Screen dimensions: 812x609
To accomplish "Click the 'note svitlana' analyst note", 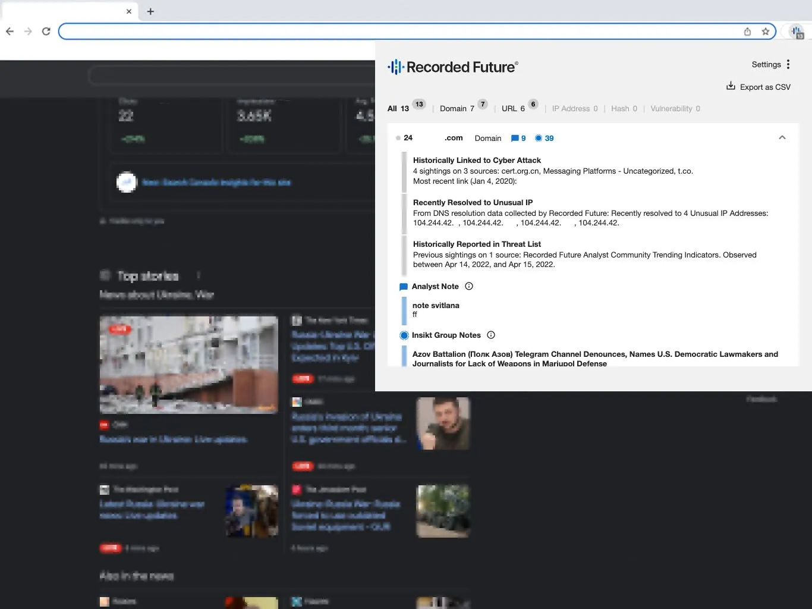I will pyautogui.click(x=436, y=305).
